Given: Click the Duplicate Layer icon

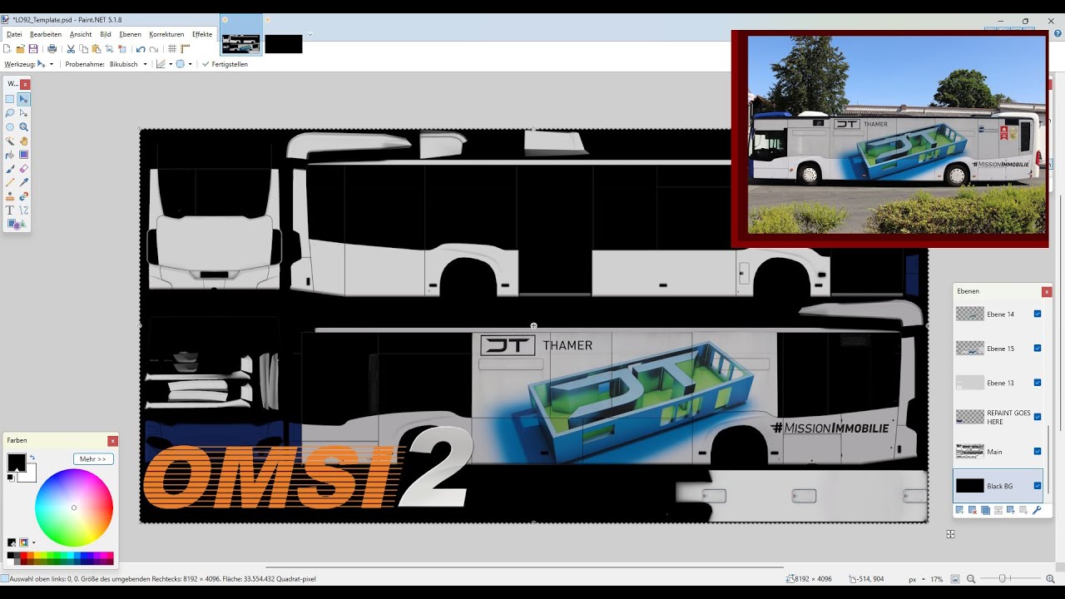Looking at the screenshot, I should click(x=985, y=510).
